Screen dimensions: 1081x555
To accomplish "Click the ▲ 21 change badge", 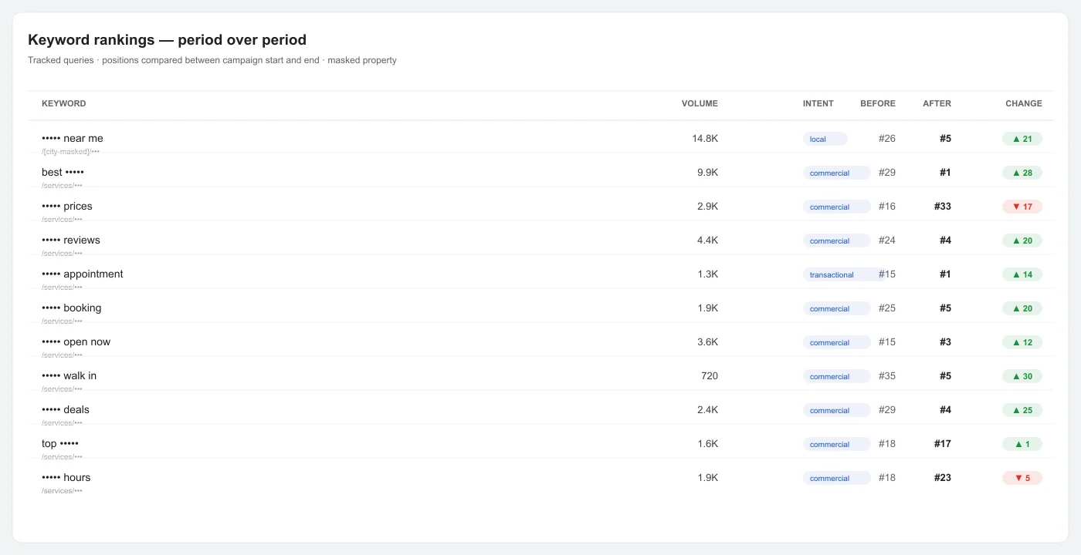I will pos(1022,139).
